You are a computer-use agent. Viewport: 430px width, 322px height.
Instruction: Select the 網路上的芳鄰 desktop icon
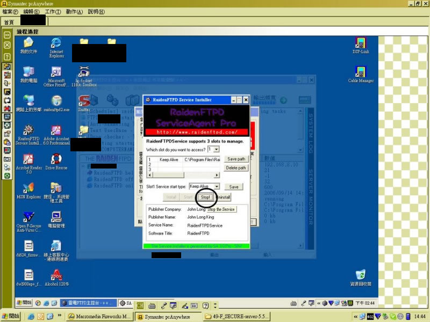tap(28, 104)
